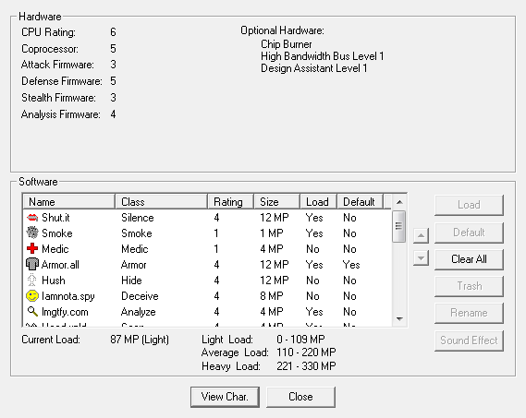Screen dimensions: 526x418
Task: Click the Deceive class cell
Action: point(140,296)
